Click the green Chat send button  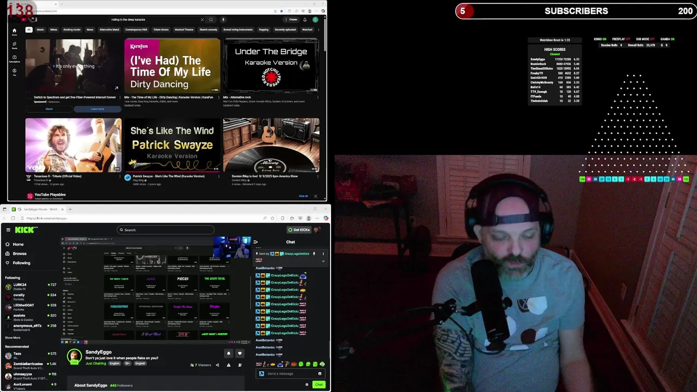coord(319,384)
